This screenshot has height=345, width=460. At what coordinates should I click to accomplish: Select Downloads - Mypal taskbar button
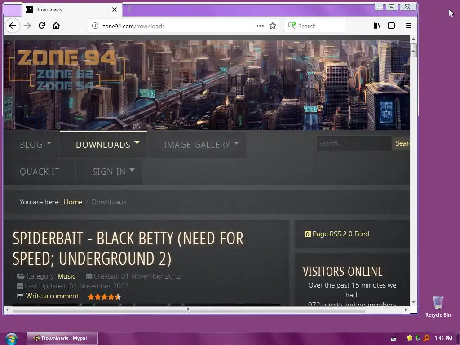tap(62, 338)
